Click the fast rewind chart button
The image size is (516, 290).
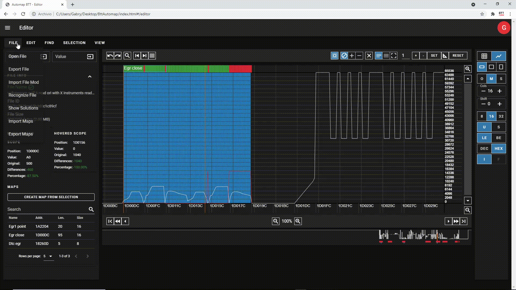click(118, 221)
